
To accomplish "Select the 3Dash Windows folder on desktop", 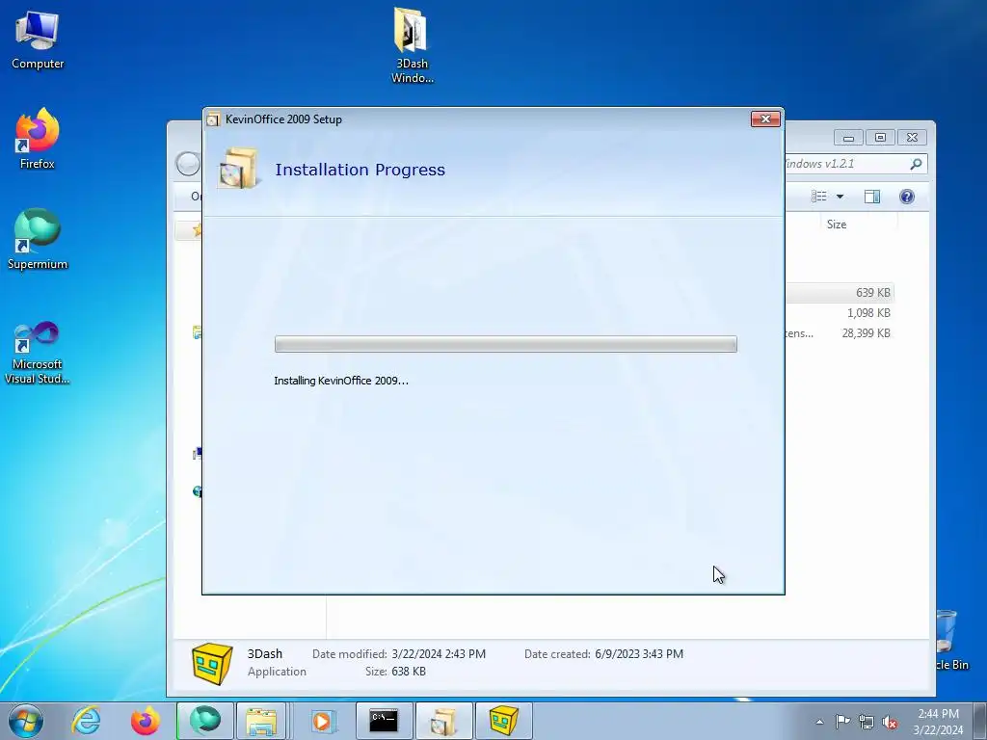I will [x=412, y=45].
